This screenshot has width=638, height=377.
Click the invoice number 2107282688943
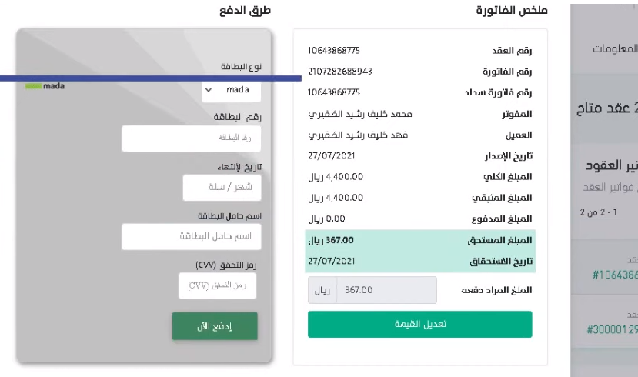tap(339, 72)
